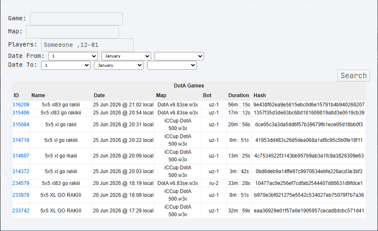Expand the Date To year dropdown
378x231 pixels.
tap(172, 65)
